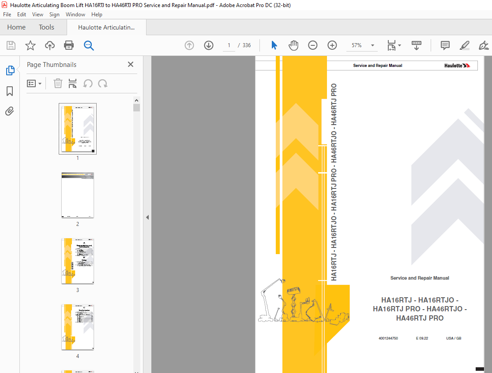
Task: Click the thumbnails panel scrollbar thumb
Action: pyautogui.click(x=136, y=108)
